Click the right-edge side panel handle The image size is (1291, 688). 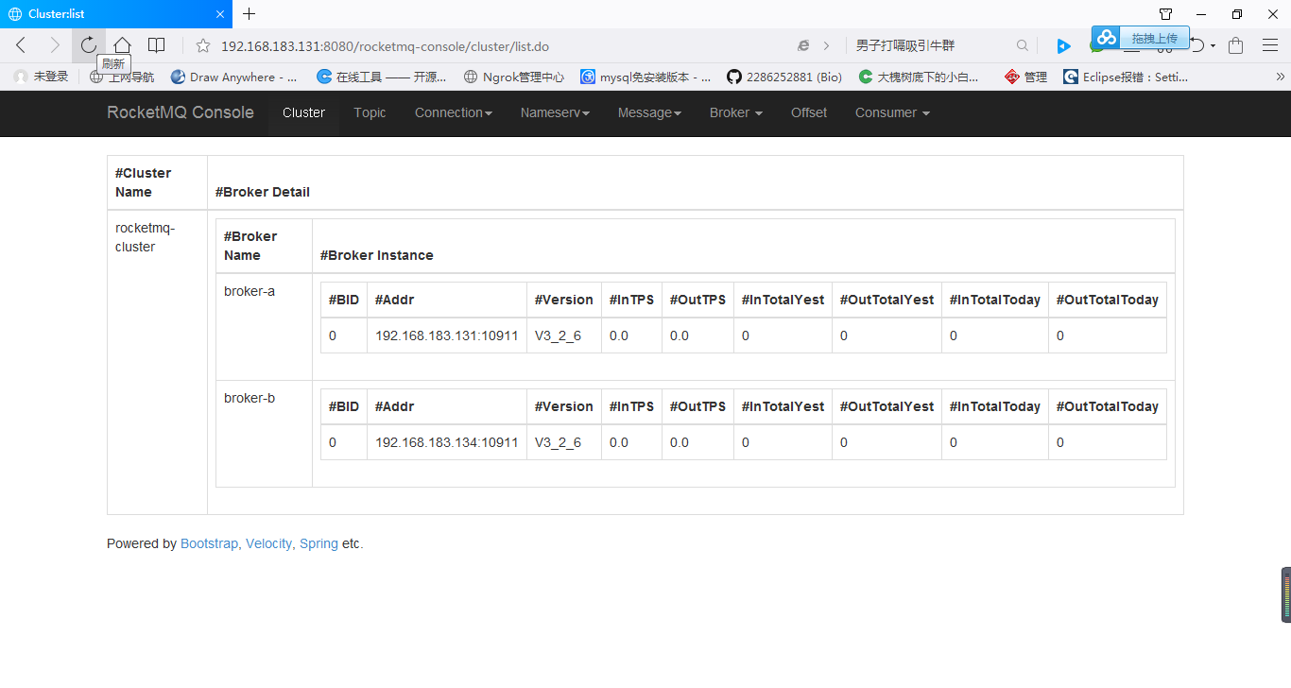(1285, 594)
